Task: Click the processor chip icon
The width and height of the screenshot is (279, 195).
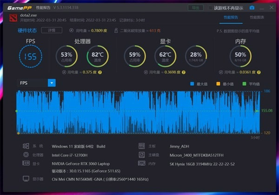Action: 26,155
